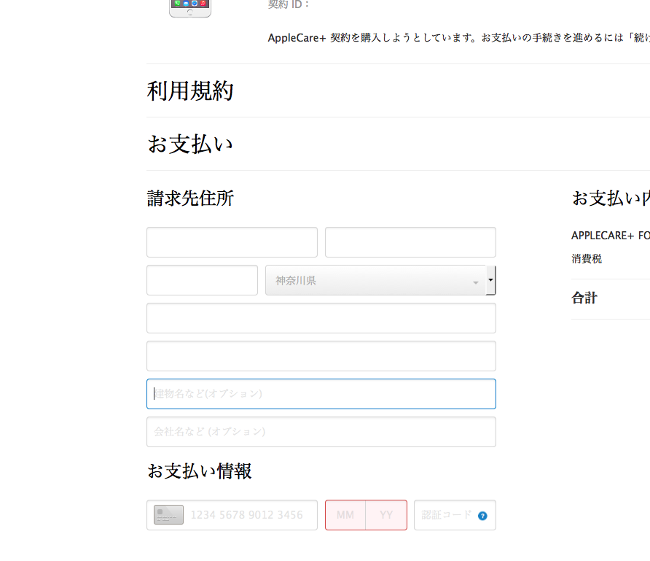
Task: Click the APPLECARE+ FO line item text
Action: pos(611,236)
